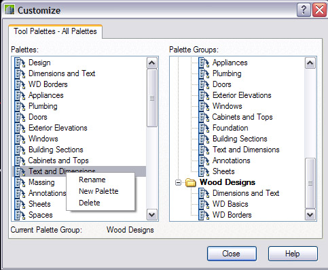This screenshot has height=270, width=328.
Task: Click the Palette Groups scrollbar thumb
Action: pos(310,183)
